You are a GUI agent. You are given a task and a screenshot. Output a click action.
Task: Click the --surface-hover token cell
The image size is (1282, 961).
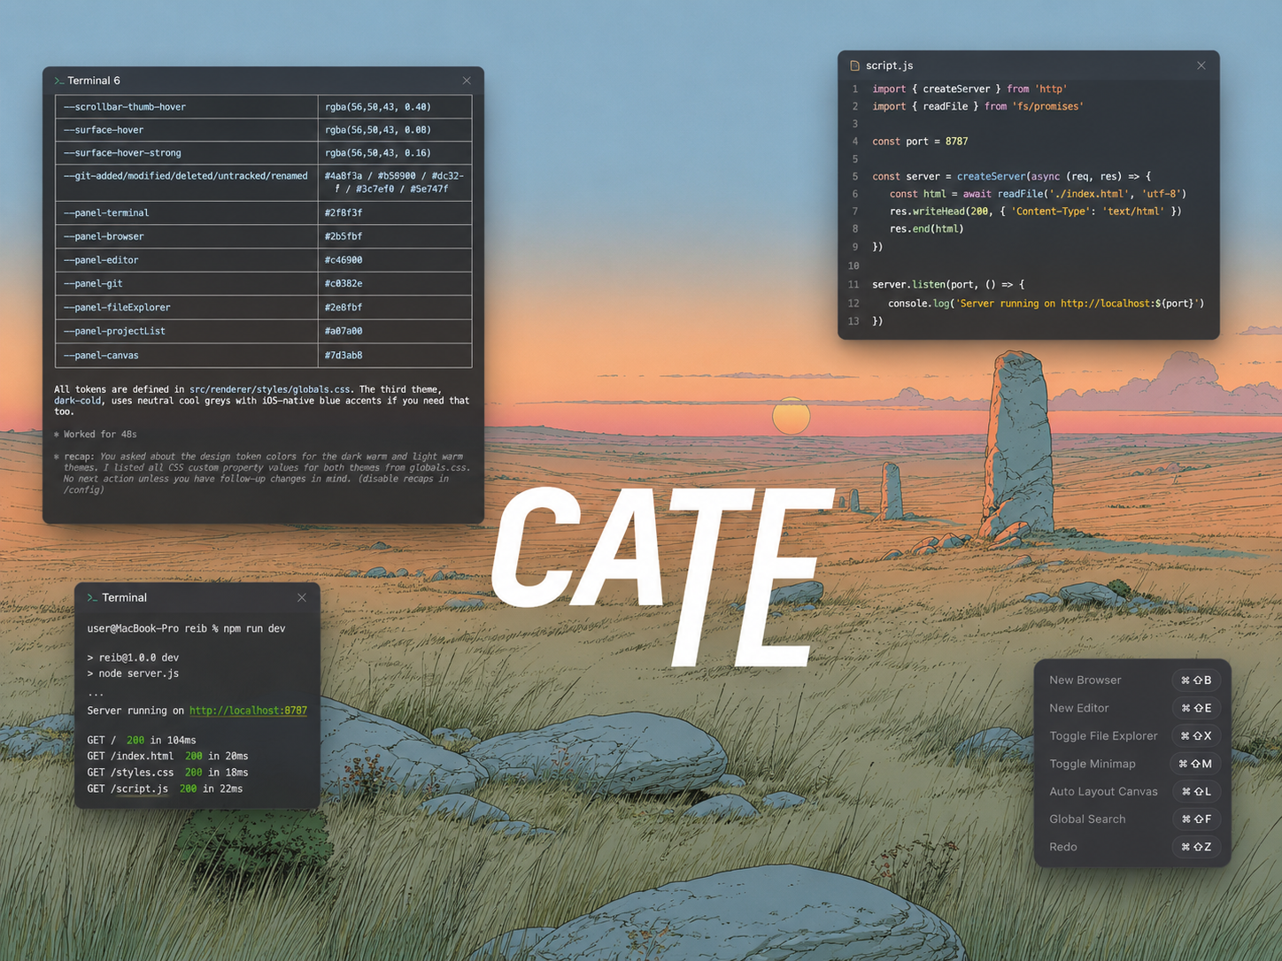coord(186,130)
